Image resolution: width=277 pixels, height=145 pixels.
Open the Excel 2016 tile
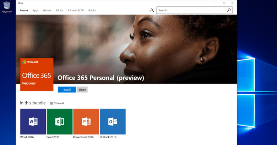click(x=60, y=122)
